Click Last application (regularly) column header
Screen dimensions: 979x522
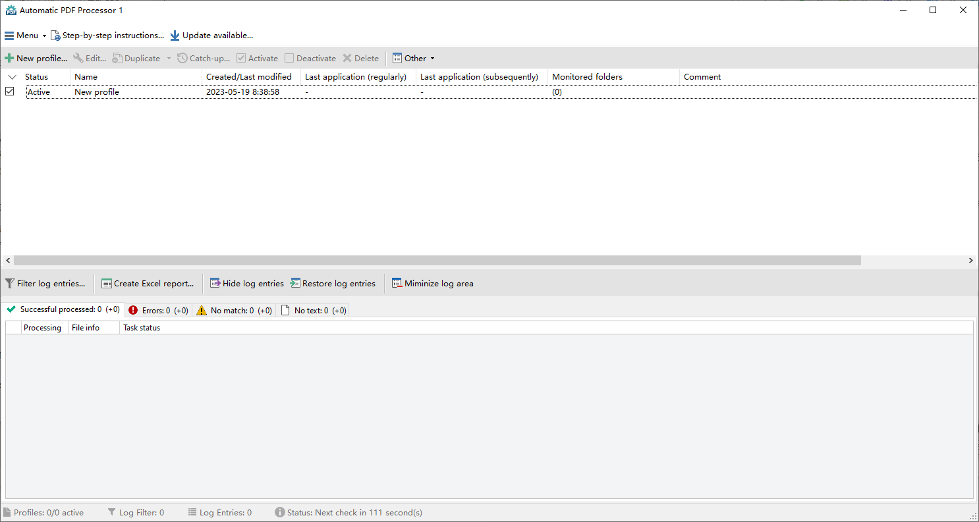358,77
